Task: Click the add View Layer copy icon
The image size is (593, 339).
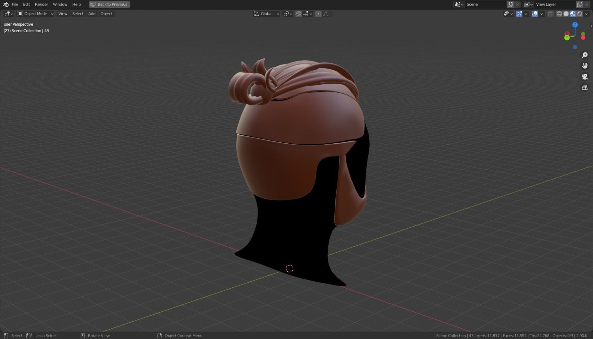Action: point(580,4)
